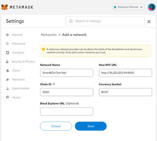Click the Contacts book icon

(x=7, y=53)
